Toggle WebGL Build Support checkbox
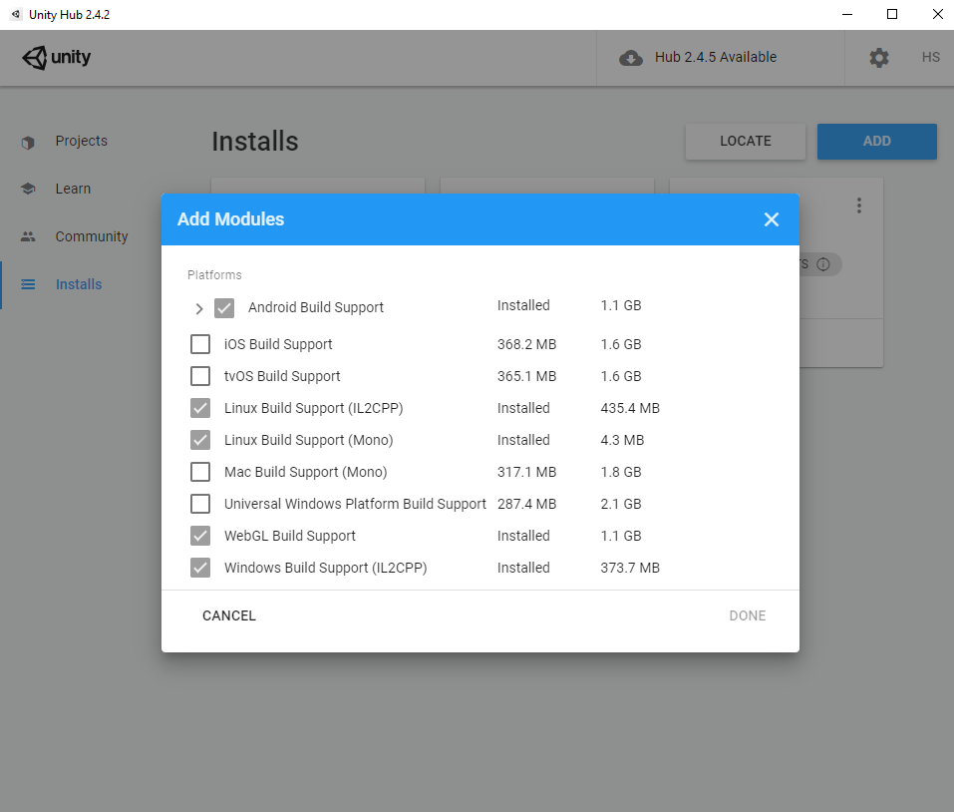 pos(200,536)
